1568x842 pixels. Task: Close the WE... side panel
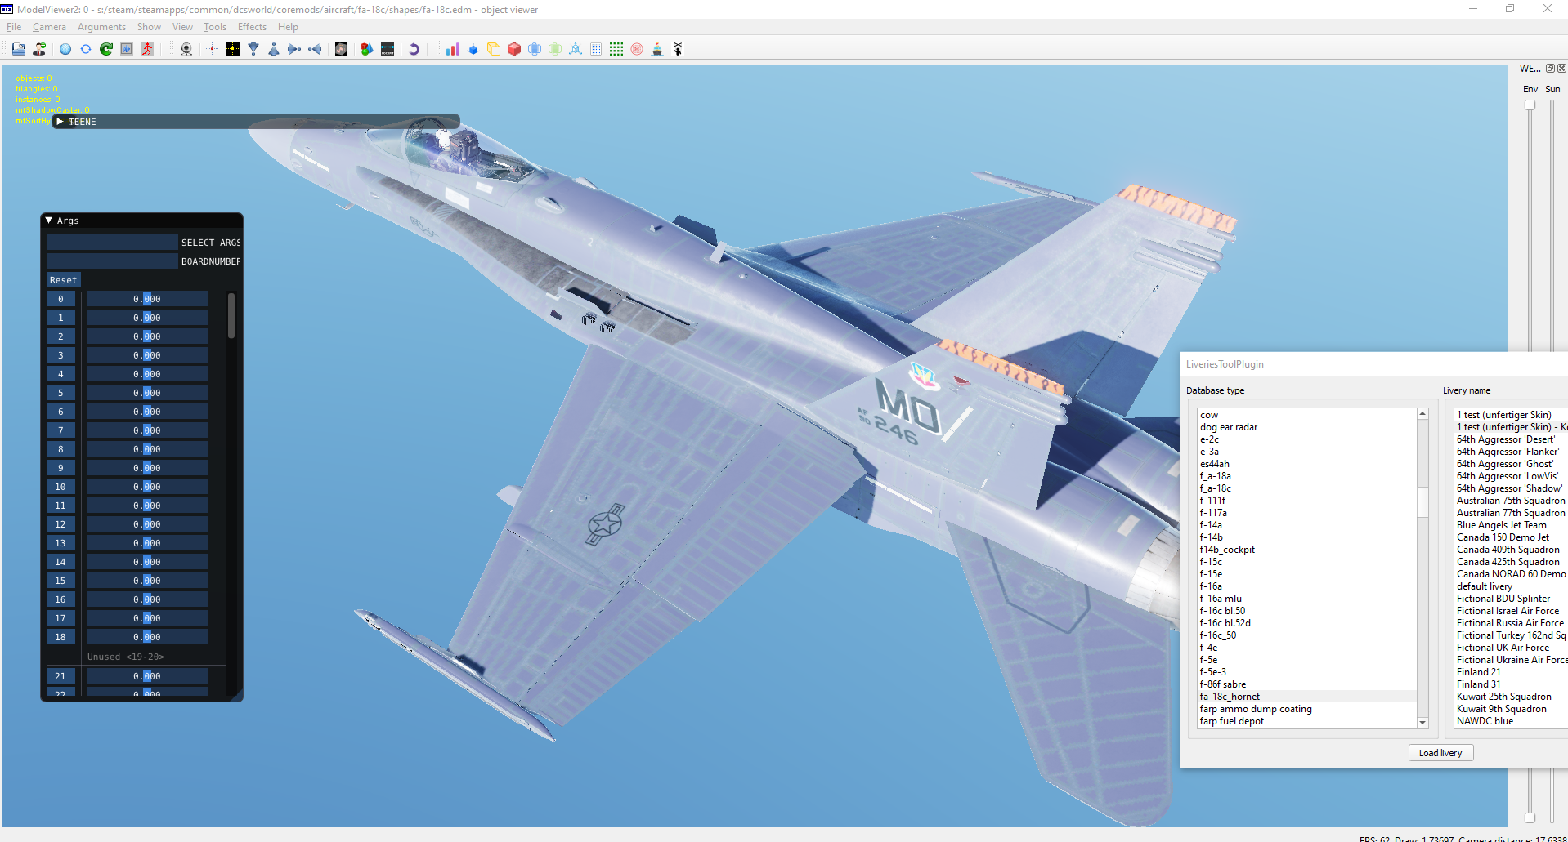pyautogui.click(x=1561, y=69)
